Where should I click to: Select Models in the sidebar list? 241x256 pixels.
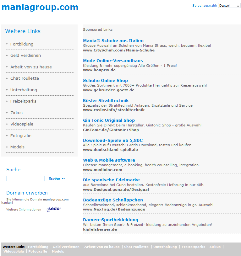coord(17,147)
